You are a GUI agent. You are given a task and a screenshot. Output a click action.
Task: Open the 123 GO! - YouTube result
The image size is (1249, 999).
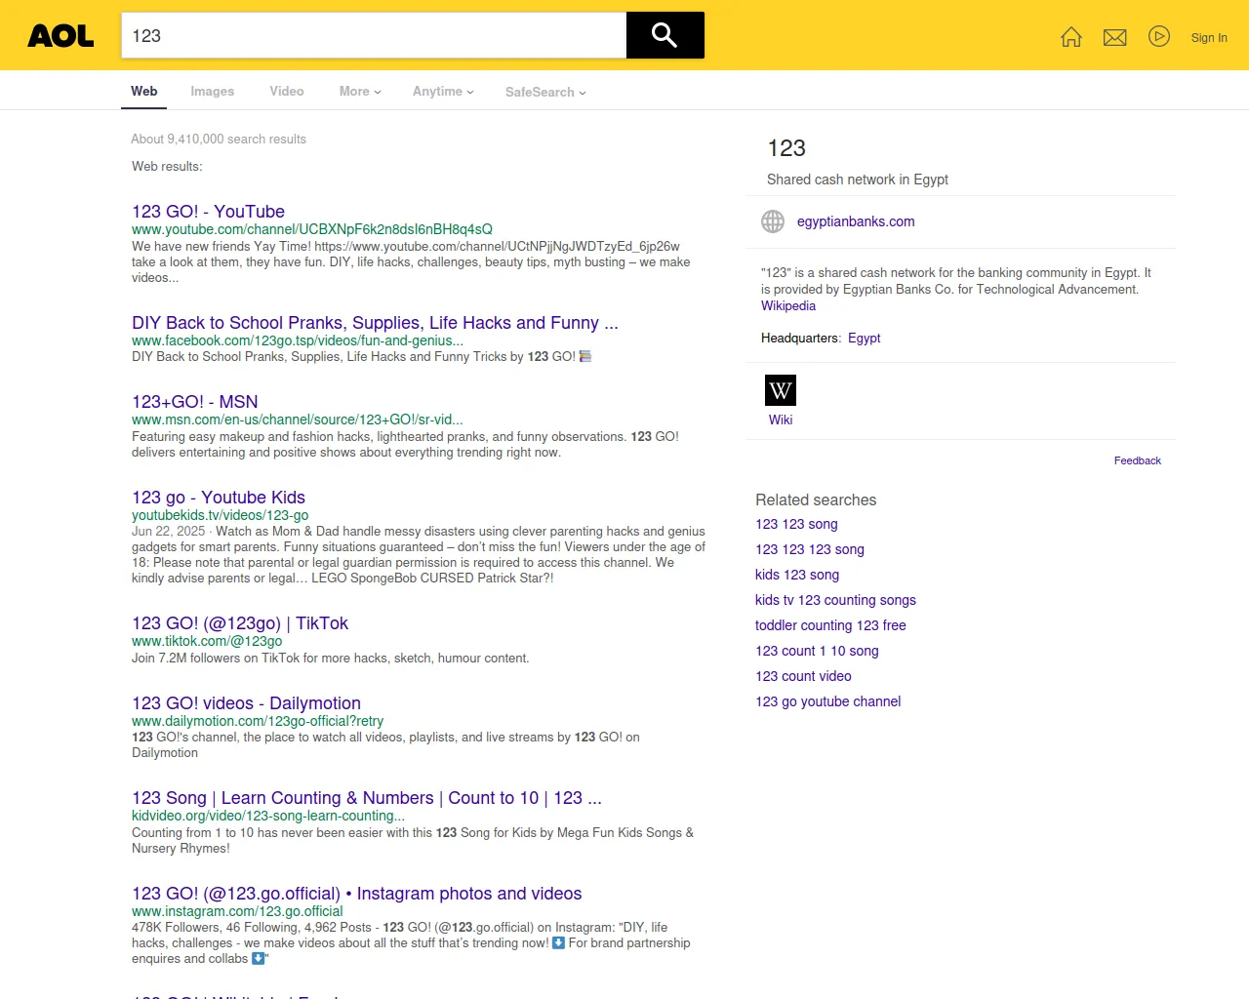coord(208,212)
